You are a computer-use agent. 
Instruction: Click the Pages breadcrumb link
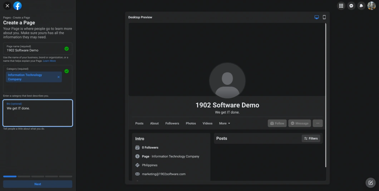click(7, 17)
